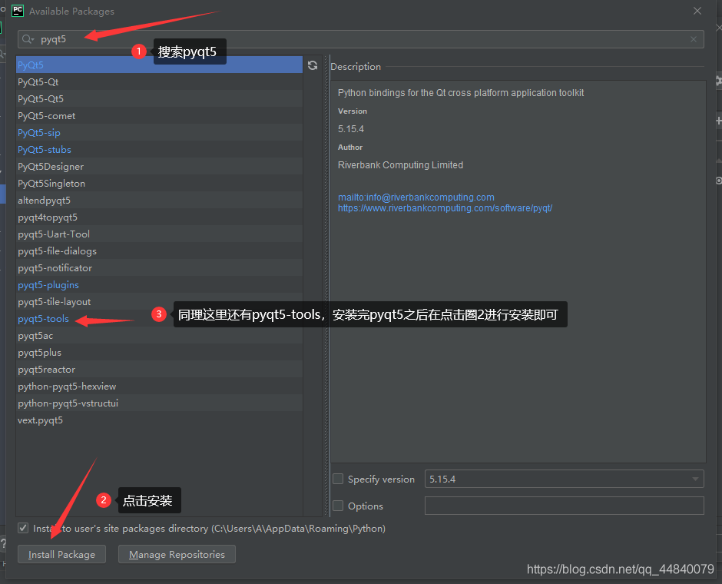Select the pyqt5-Uart-Tool package
722x584 pixels.
pyautogui.click(x=159, y=234)
